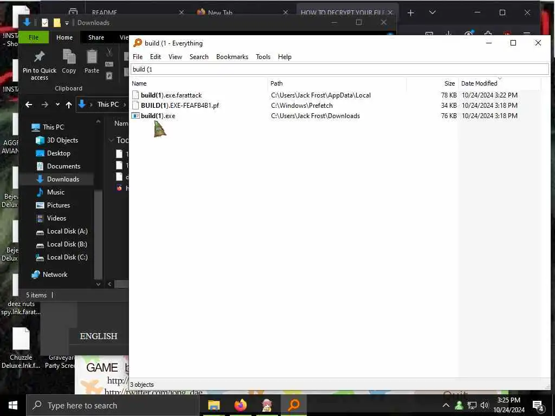Click the build(1).exe.farattack blank file icon
This screenshot has width=555, height=416.
[x=135, y=95]
